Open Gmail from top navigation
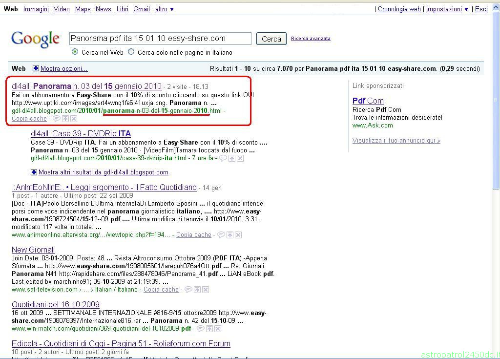The image size is (500, 359). pyautogui.click(x=142, y=9)
